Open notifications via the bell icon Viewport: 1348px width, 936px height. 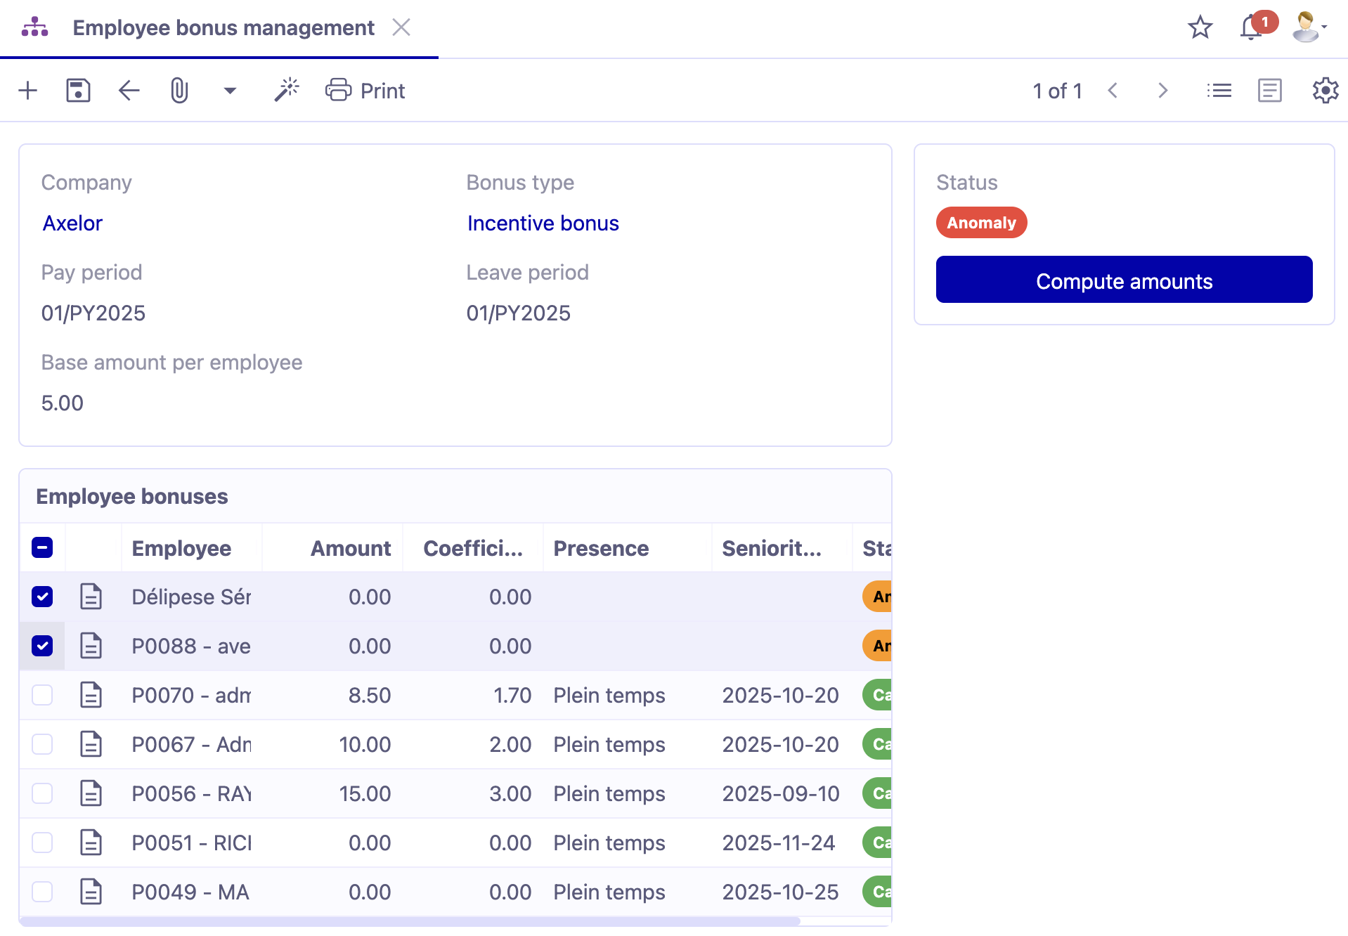point(1250,27)
